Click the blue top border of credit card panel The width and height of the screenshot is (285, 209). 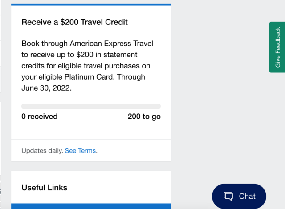pyautogui.click(x=91, y=4)
